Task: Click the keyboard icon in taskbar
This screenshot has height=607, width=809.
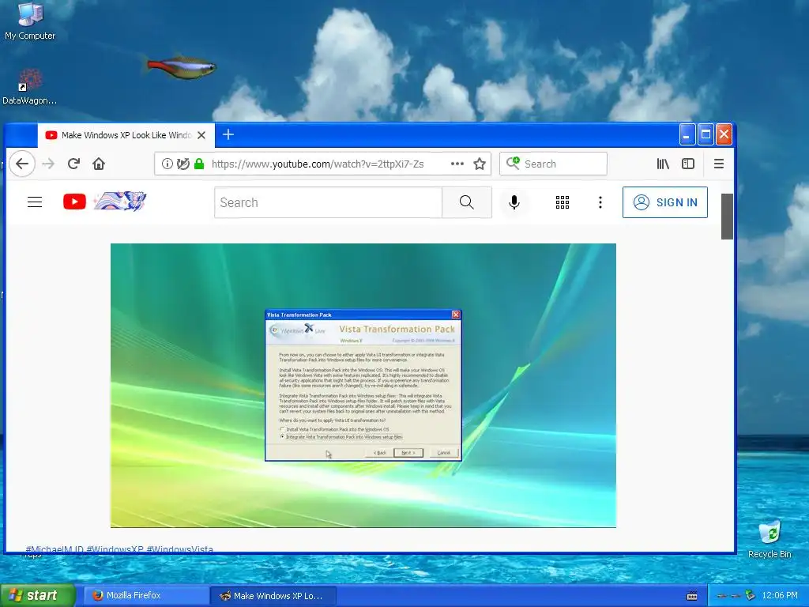Action: pyautogui.click(x=692, y=596)
